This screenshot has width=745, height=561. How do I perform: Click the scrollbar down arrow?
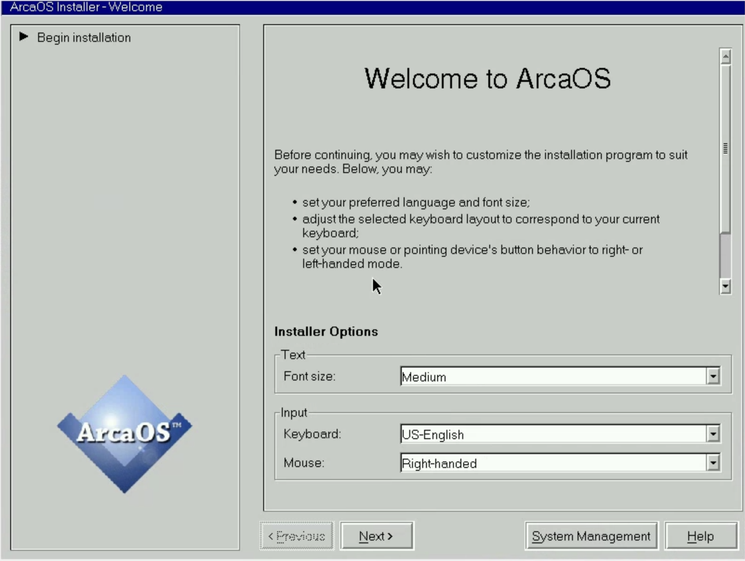pos(725,287)
